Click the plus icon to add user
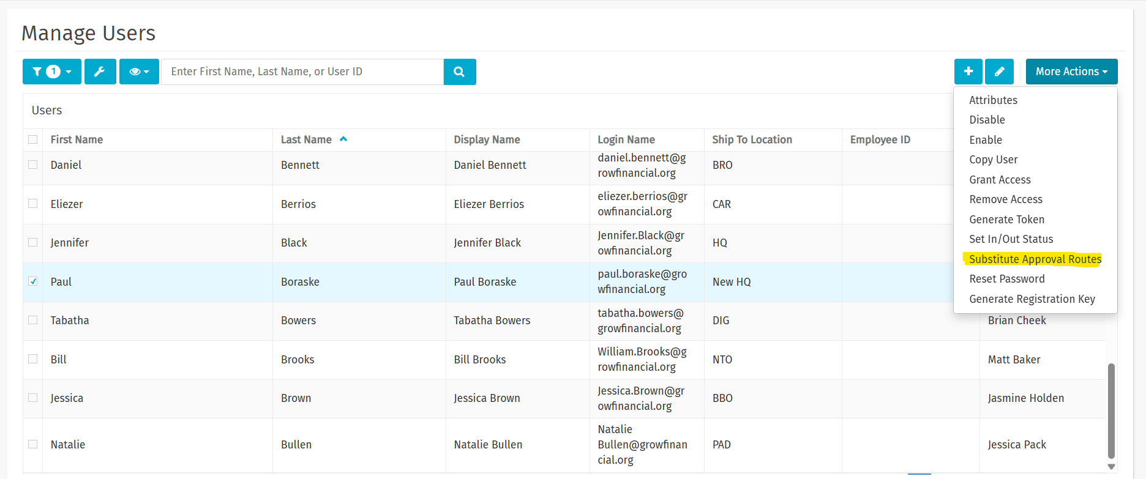 click(968, 72)
